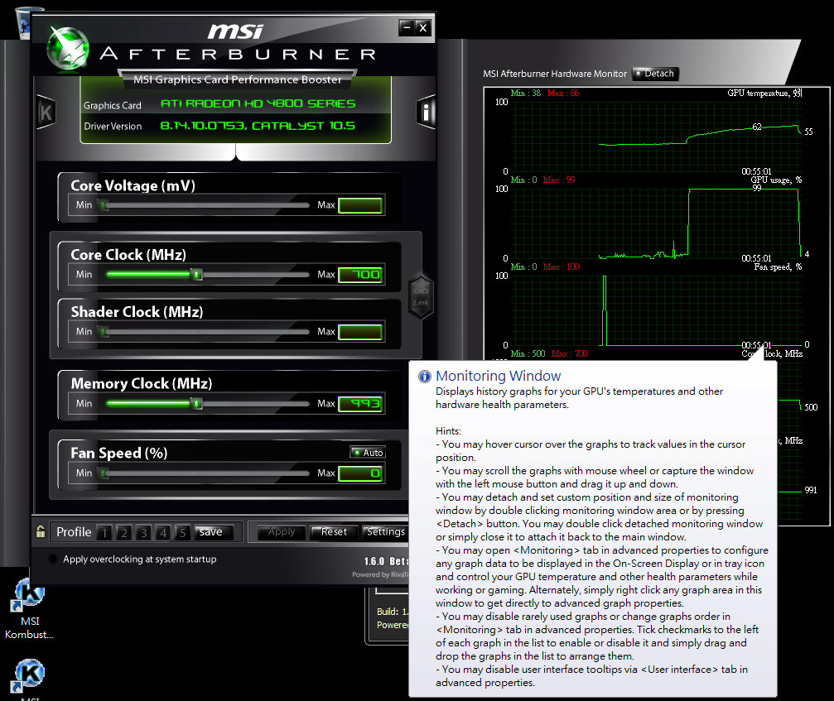Click the 1.6.0 Beta version label
The height and width of the screenshot is (701, 834).
pyautogui.click(x=386, y=561)
